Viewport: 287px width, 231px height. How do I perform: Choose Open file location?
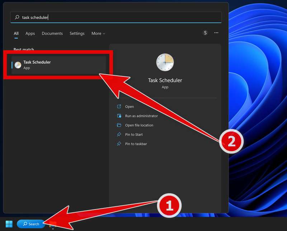[x=139, y=125]
